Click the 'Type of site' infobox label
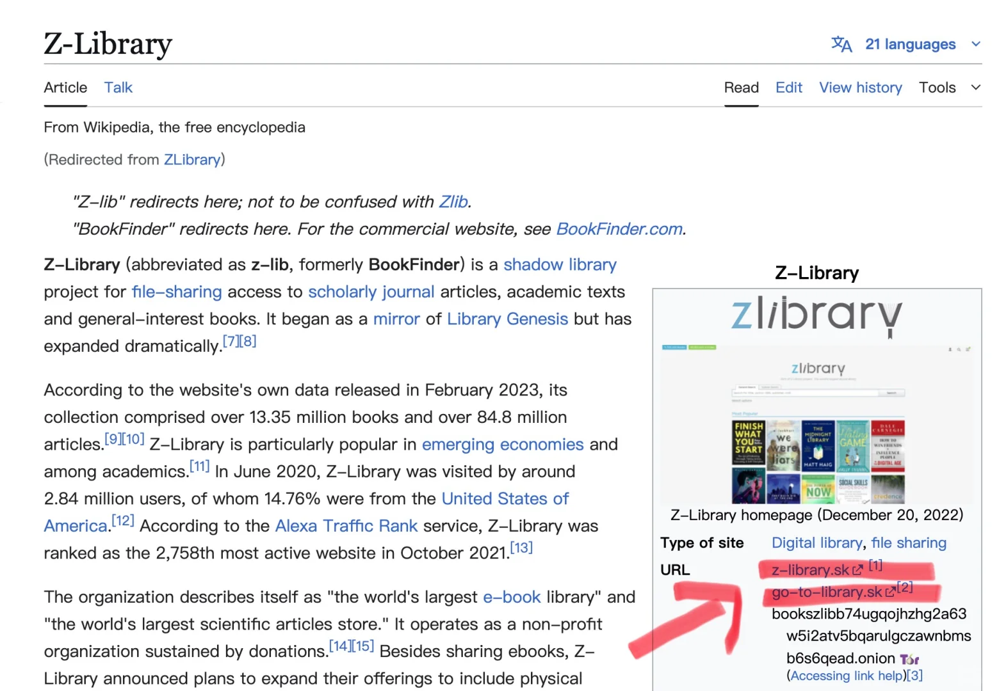This screenshot has height=691, width=999. 702,543
